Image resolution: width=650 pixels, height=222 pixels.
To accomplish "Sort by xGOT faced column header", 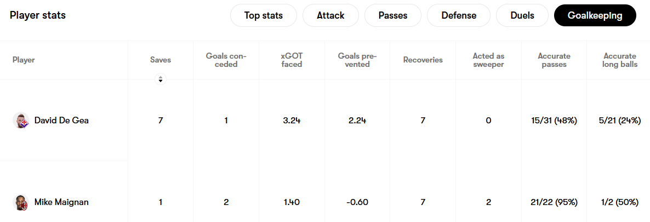I will tap(292, 60).
